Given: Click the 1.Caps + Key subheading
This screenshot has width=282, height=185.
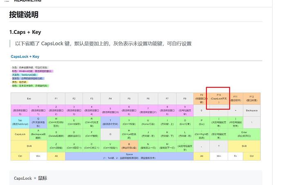Looking at the screenshot, I should pyautogui.click(x=25, y=32).
